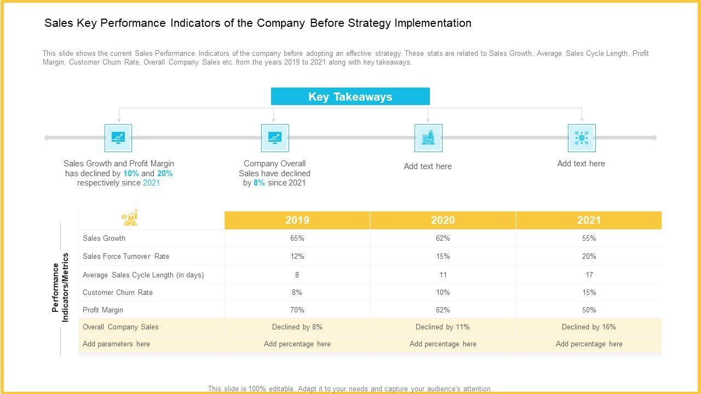The height and width of the screenshot is (394, 701).
Task: Select the laptop analytics icon on the timeline
Action: pos(428,138)
